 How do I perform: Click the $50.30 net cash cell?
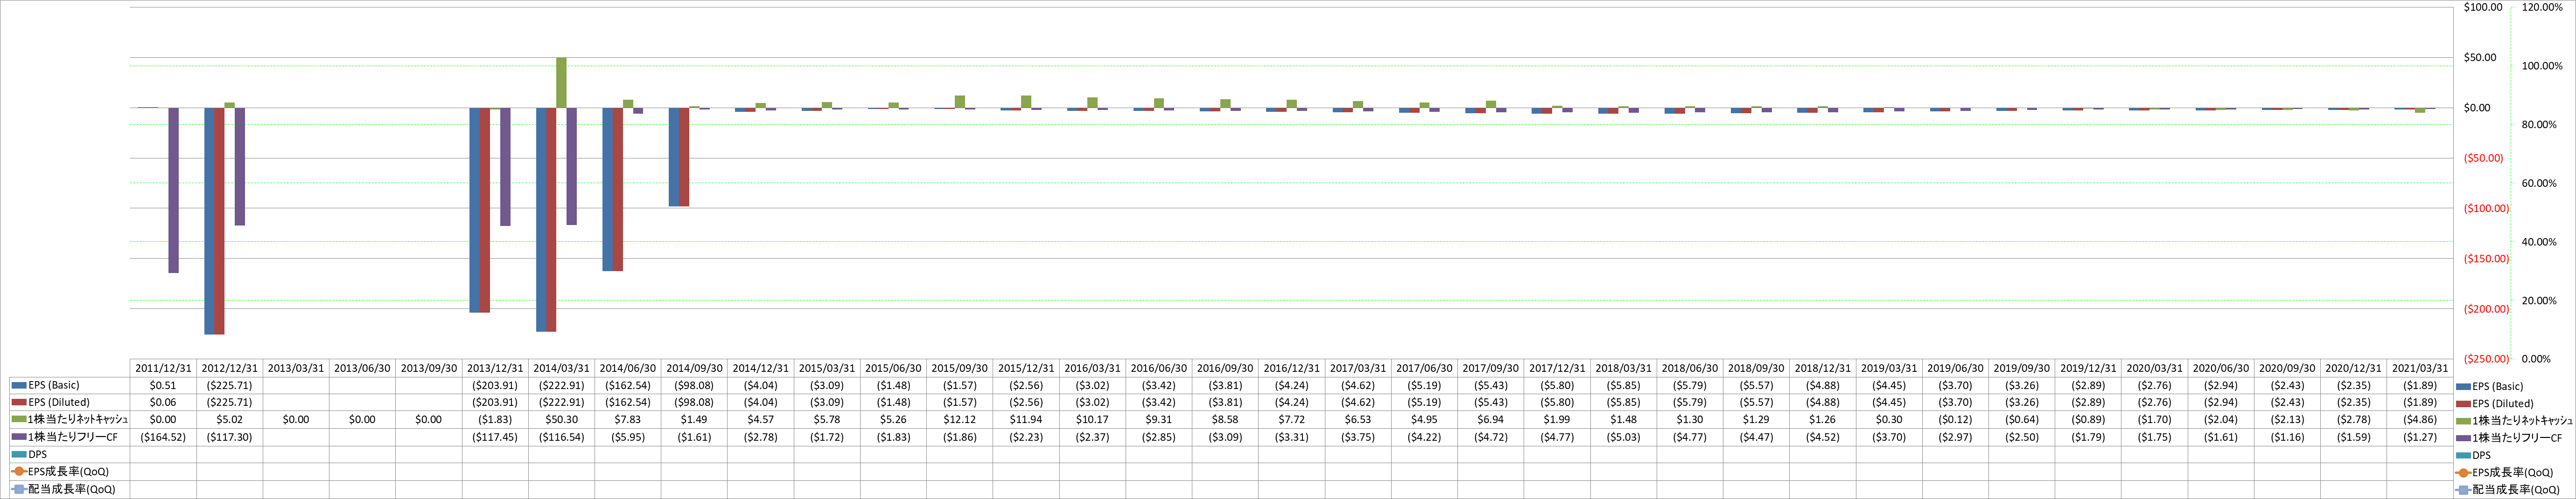coord(561,420)
